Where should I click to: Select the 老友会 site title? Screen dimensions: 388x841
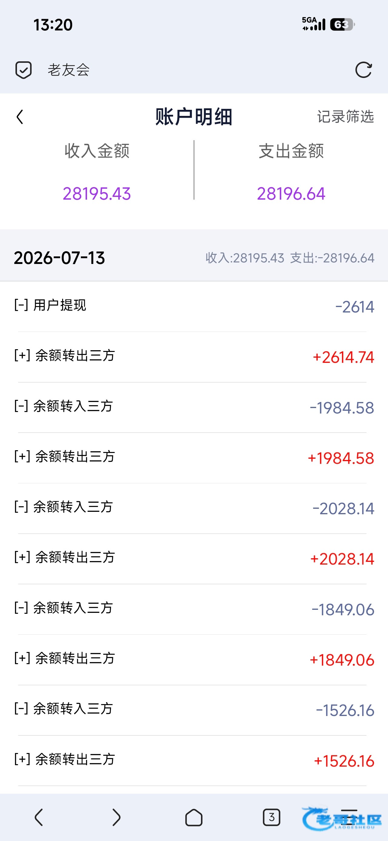tap(69, 70)
